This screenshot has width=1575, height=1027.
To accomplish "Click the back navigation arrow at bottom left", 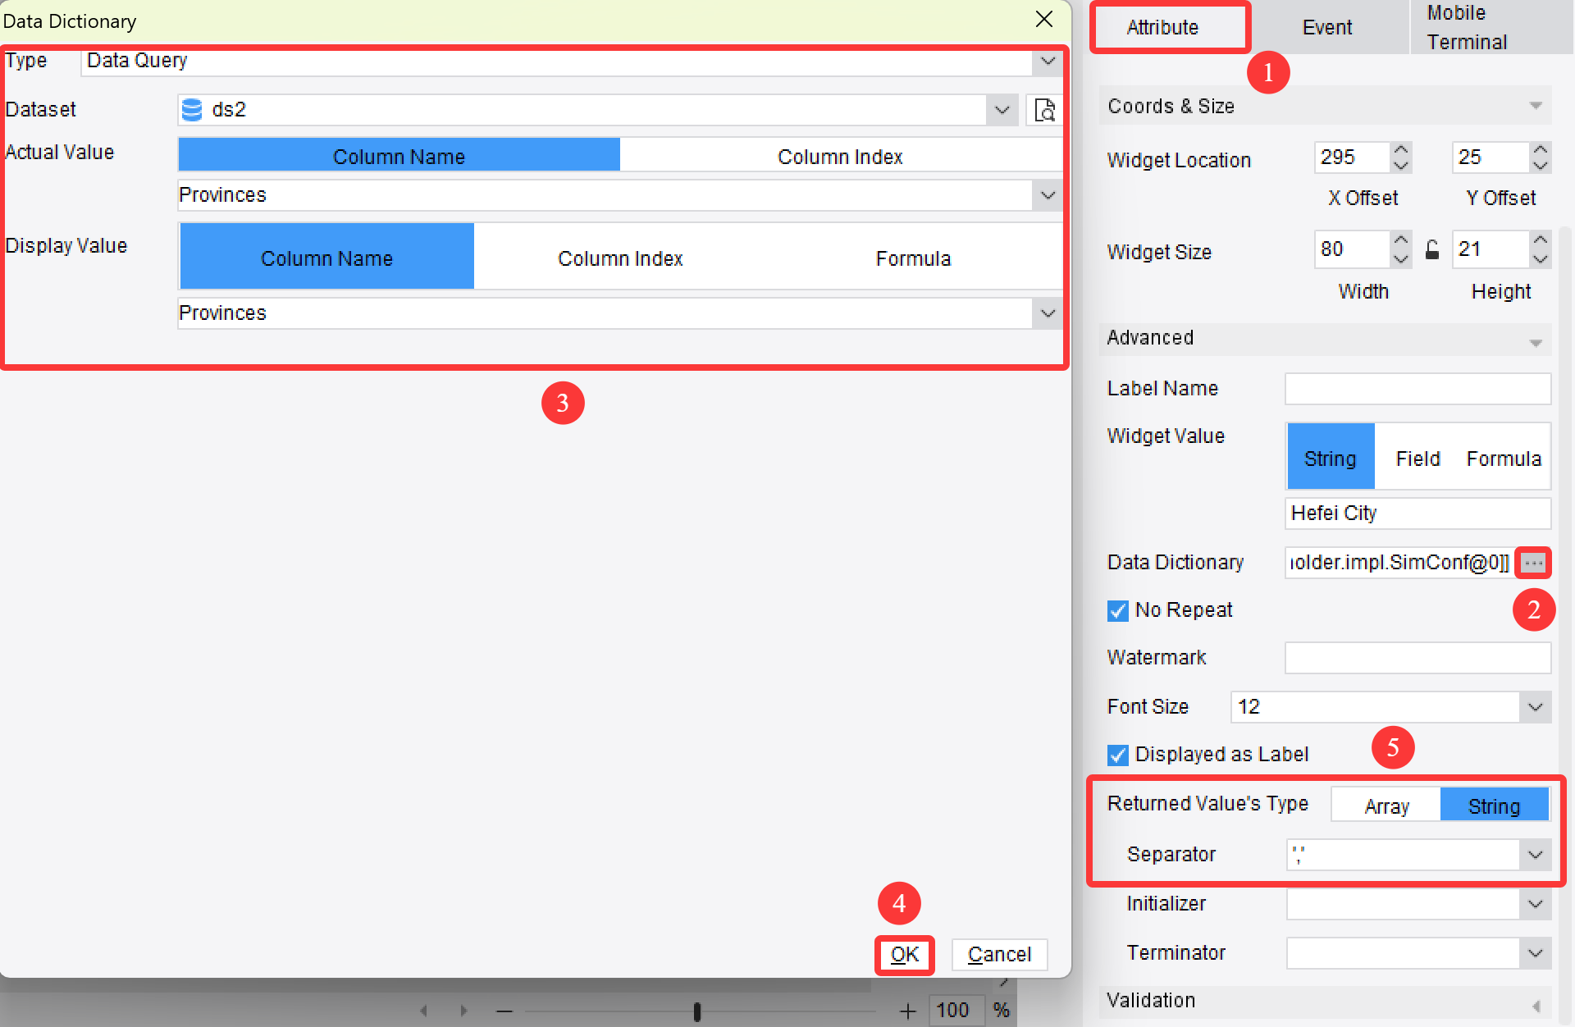I will click(424, 1011).
